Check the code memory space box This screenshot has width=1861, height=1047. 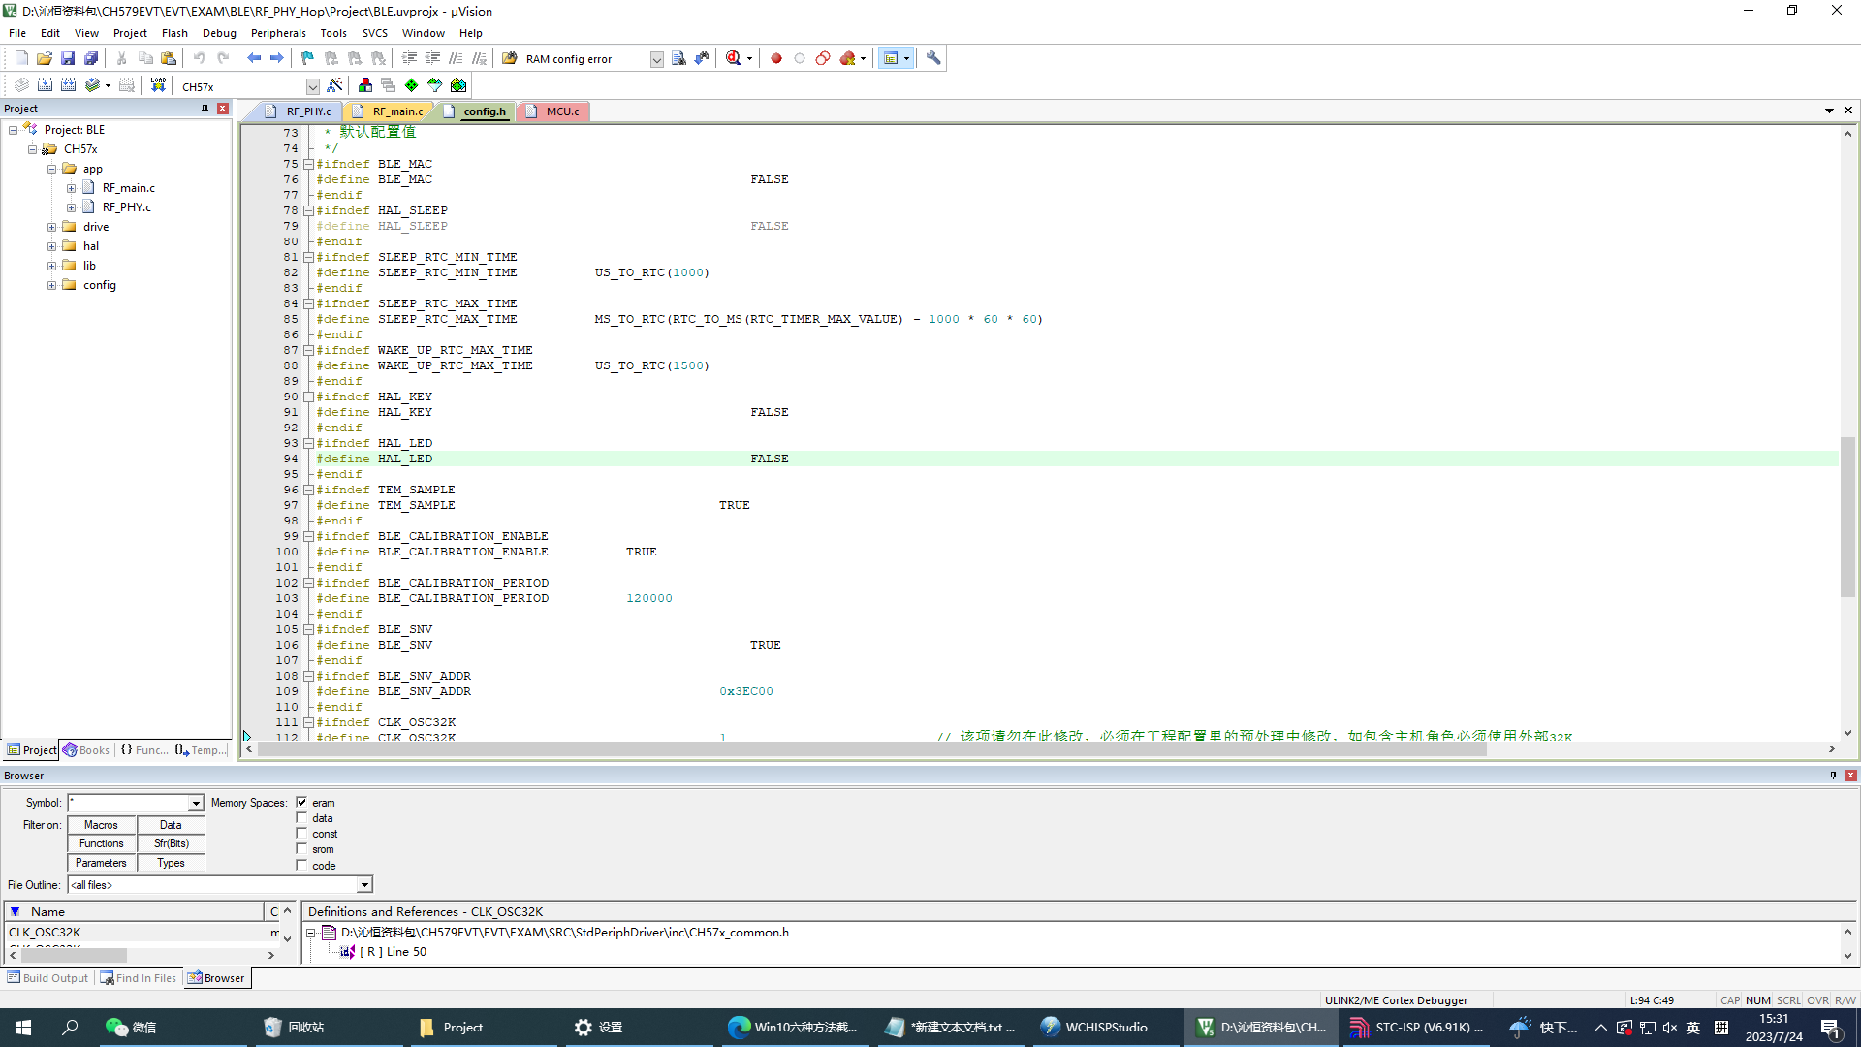(x=301, y=865)
